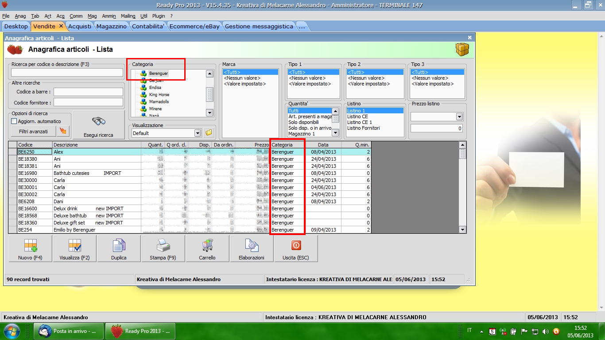
Task: Click the Codice a barre input field
Action: click(88, 92)
